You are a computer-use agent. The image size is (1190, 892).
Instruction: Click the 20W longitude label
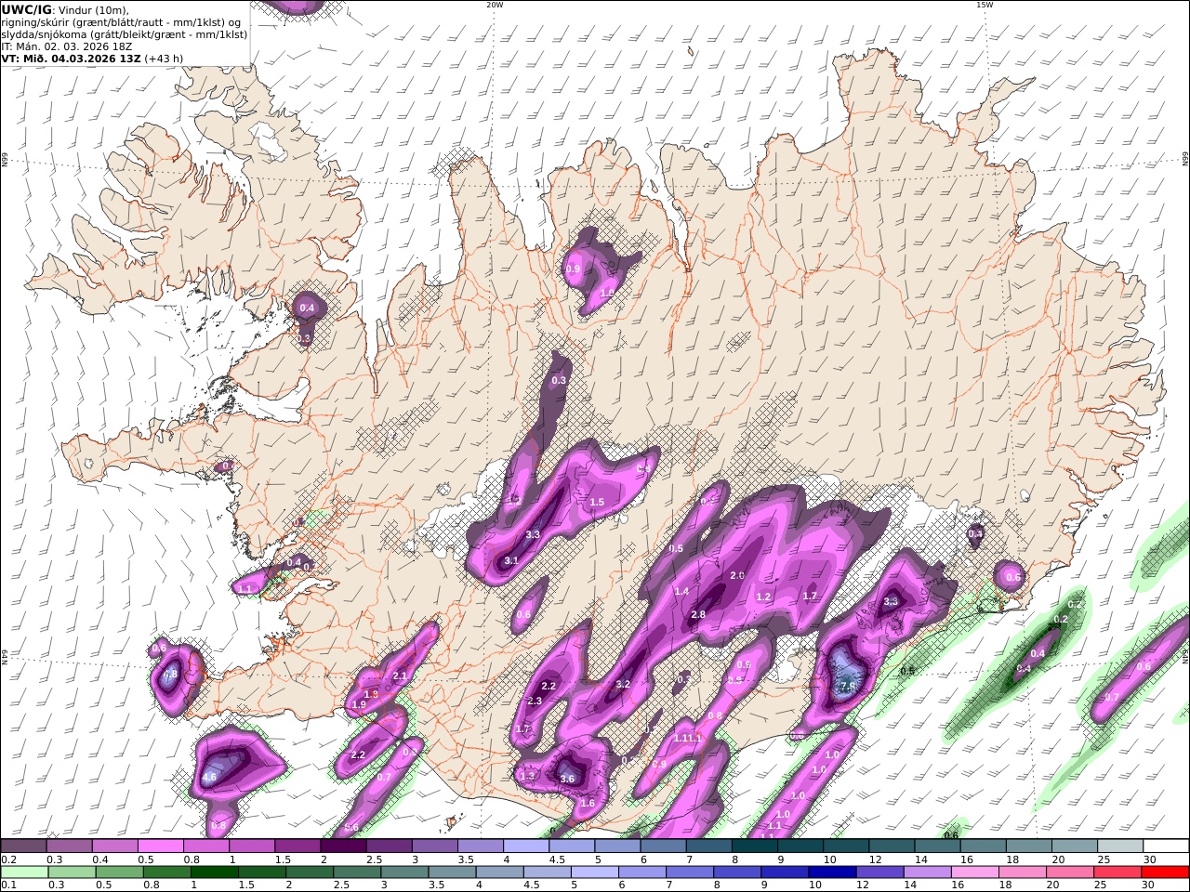[x=495, y=5]
